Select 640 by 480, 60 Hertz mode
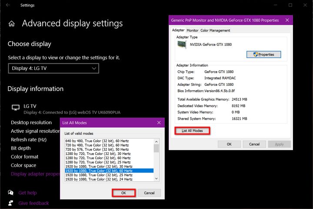This screenshot has width=313, height=209. point(109,141)
